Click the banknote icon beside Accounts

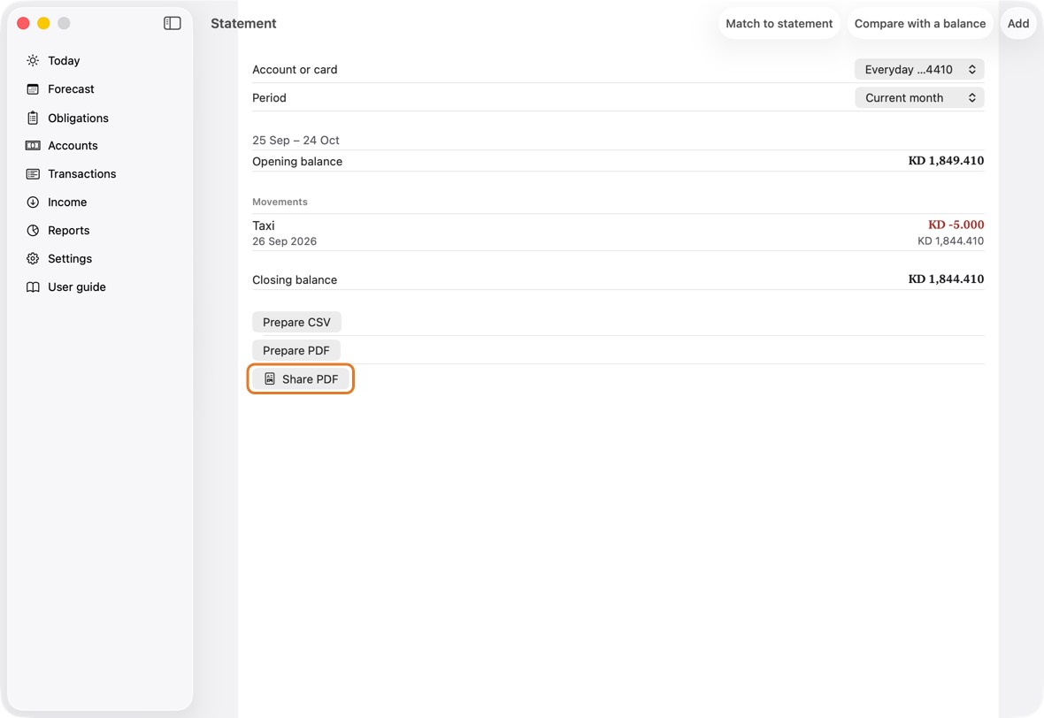click(33, 146)
